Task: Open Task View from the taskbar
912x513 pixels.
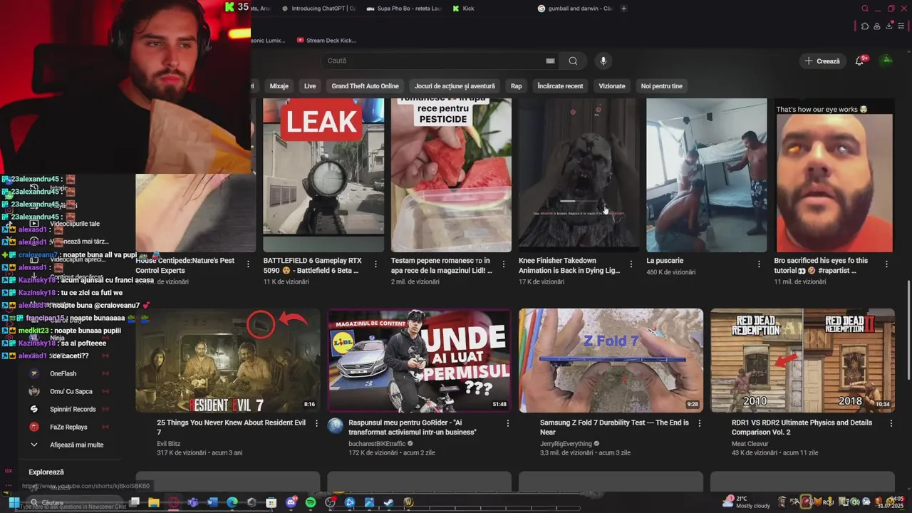Action: 135,502
